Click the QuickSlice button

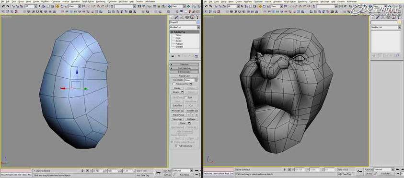pyautogui.click(x=177, y=105)
